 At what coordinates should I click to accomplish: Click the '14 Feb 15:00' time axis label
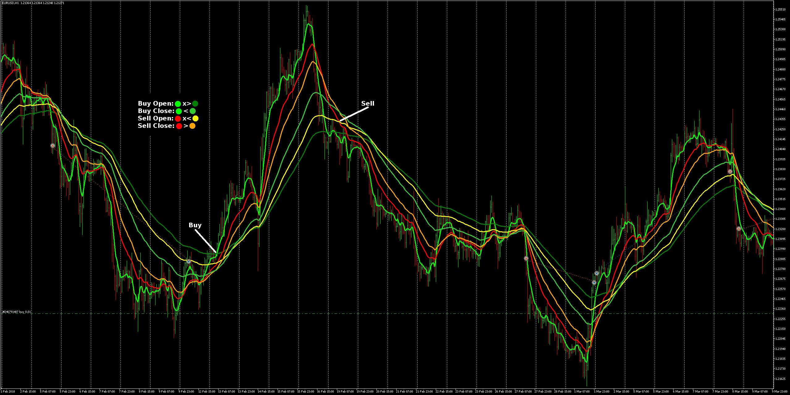click(266, 392)
